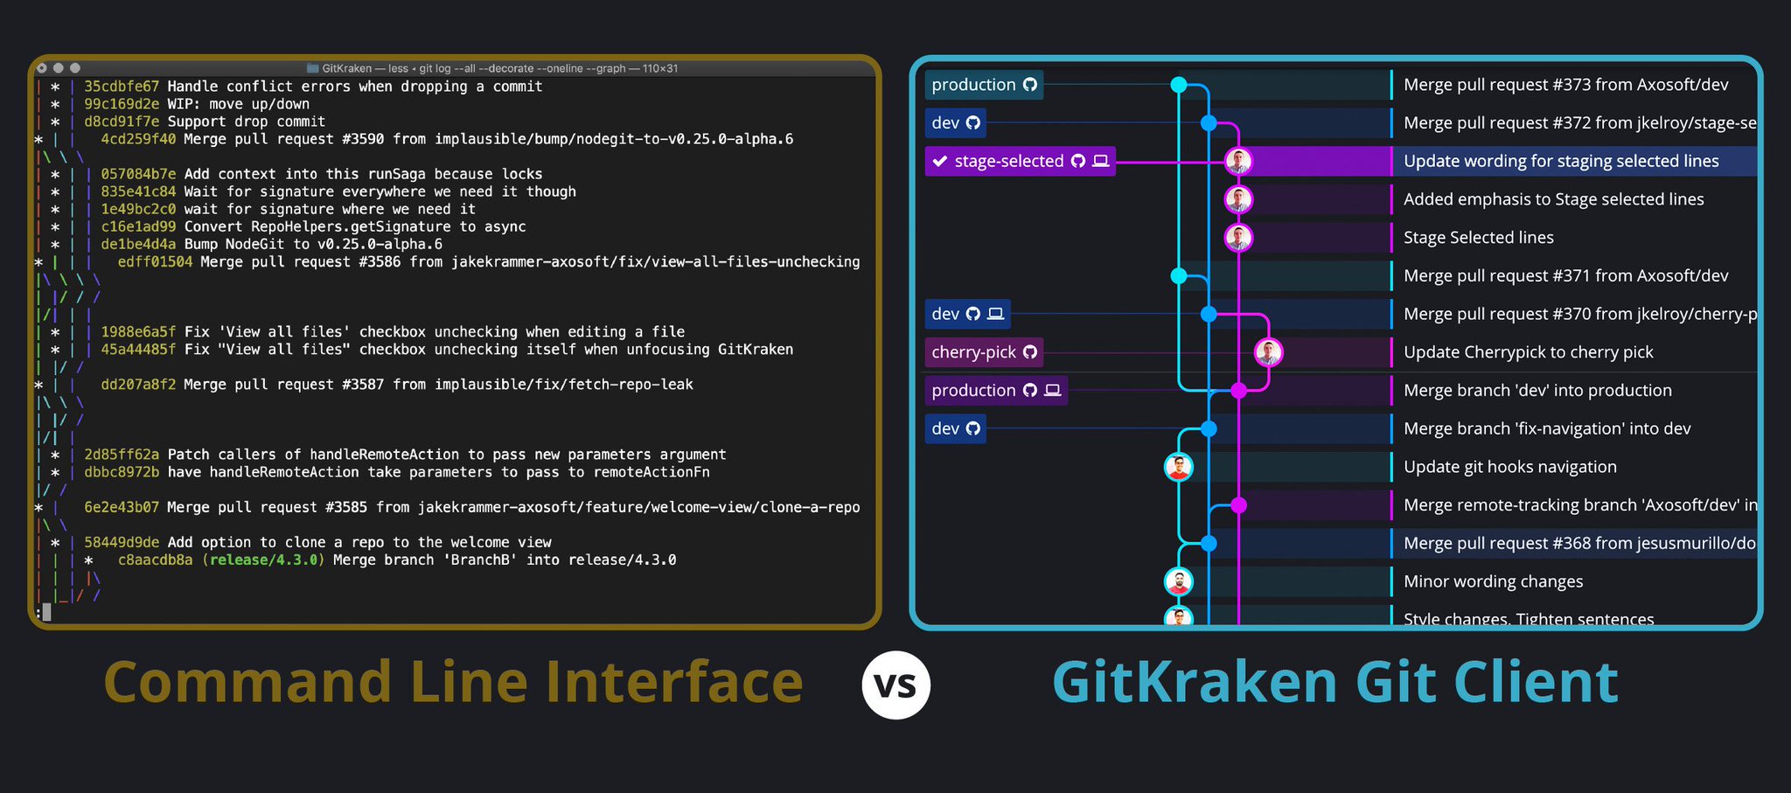Click folder icon in terminal title bar
The width and height of the screenshot is (1791, 793).
(313, 68)
